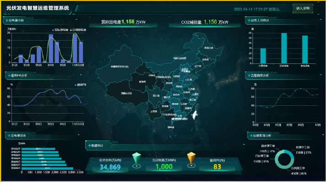Click the 数据统计 panel header icon
The image size is (326, 182).
[x=89, y=146]
